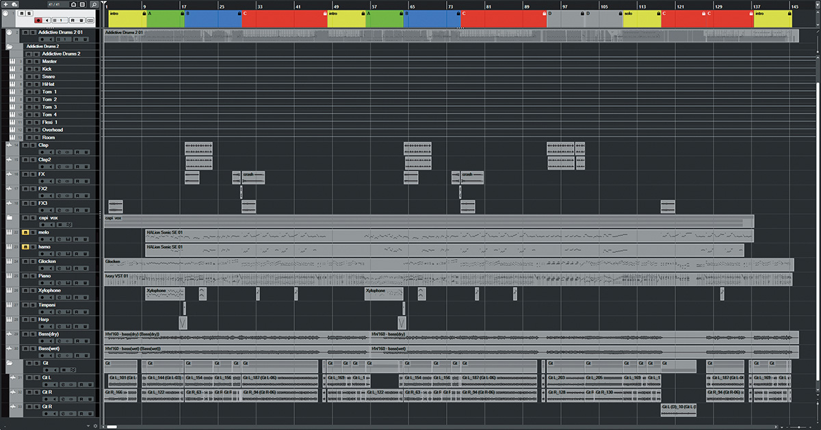Click the track visibility agents list icon
Image resolution: width=821 pixels, height=430 pixels.
tap(82, 4)
